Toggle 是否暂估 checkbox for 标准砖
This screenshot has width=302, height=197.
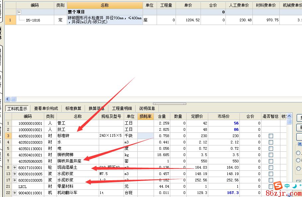tap(271, 136)
